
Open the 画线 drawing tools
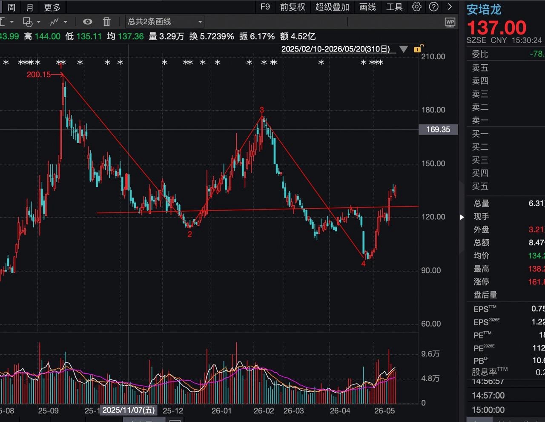(x=367, y=7)
